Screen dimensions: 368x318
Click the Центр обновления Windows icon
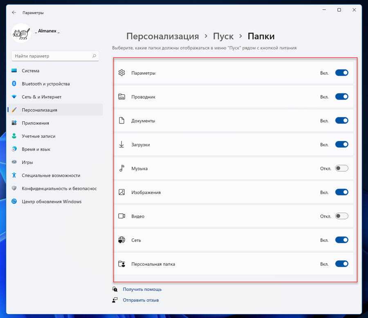point(14,202)
